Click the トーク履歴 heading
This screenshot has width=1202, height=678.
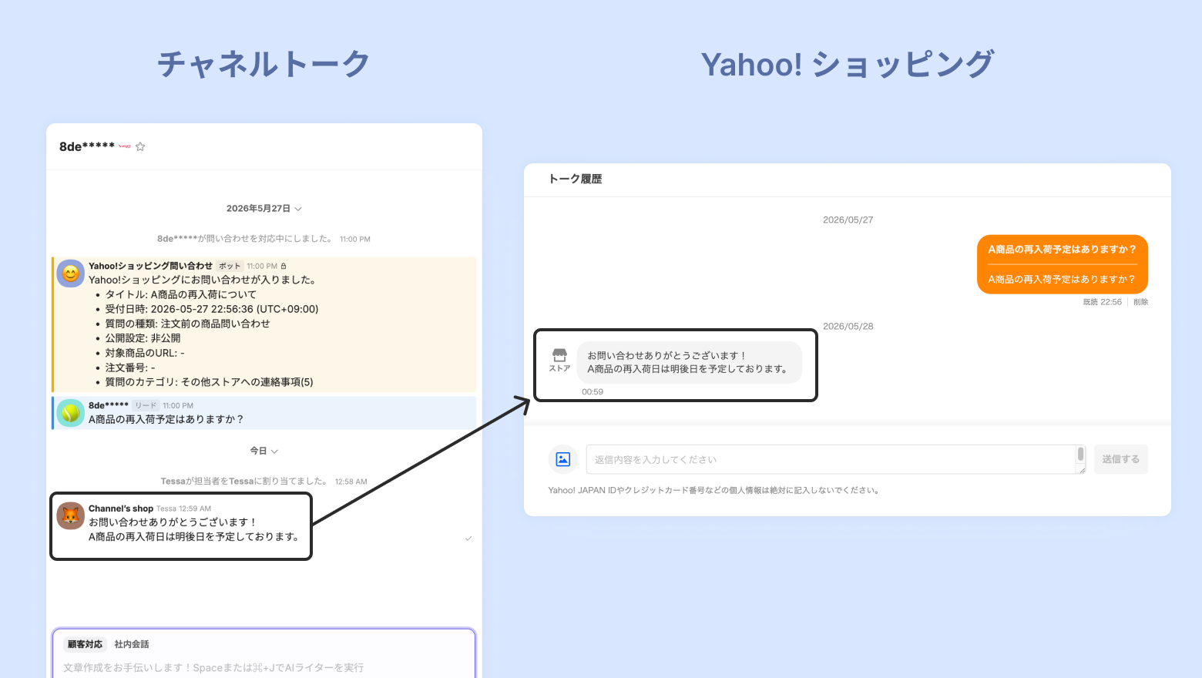(x=576, y=179)
